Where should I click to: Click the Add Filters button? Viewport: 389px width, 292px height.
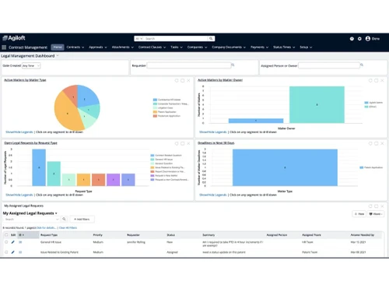point(82,220)
